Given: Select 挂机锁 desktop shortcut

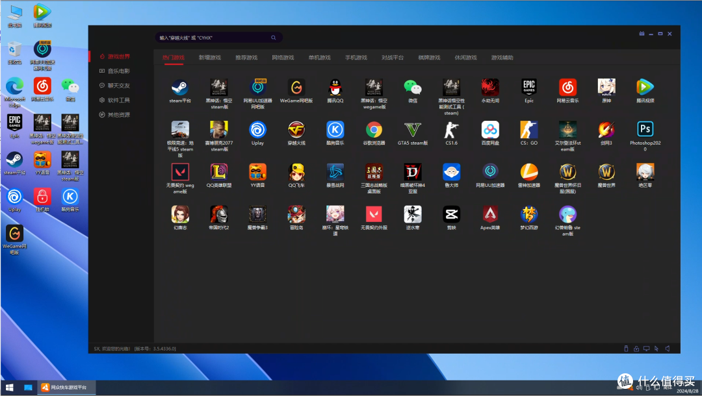Looking at the screenshot, I should point(42,200).
